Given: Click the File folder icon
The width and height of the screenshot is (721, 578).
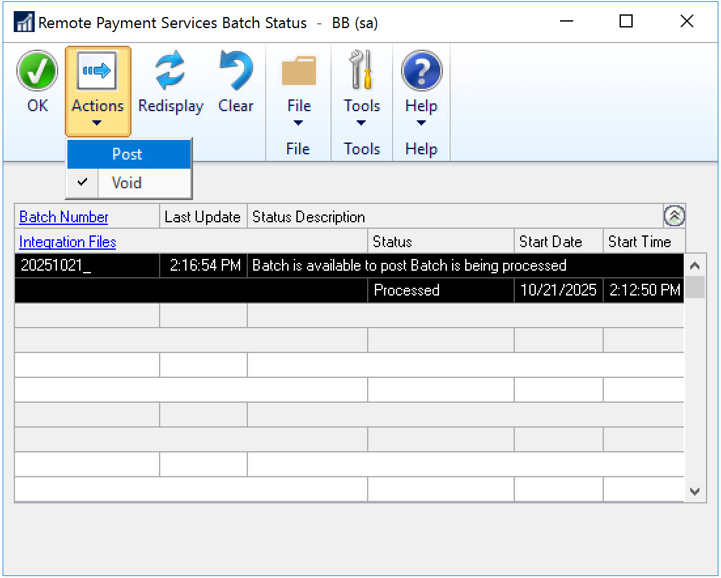Looking at the screenshot, I should coord(298,71).
